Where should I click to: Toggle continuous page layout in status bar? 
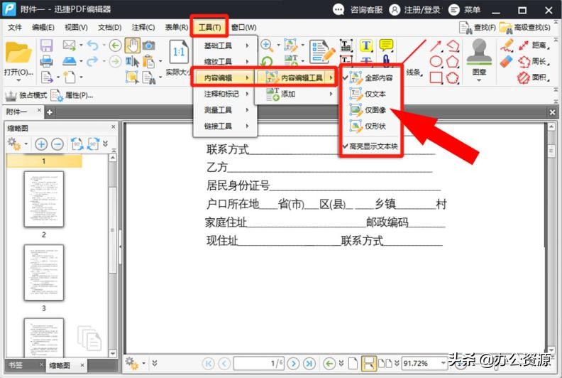pos(369,364)
